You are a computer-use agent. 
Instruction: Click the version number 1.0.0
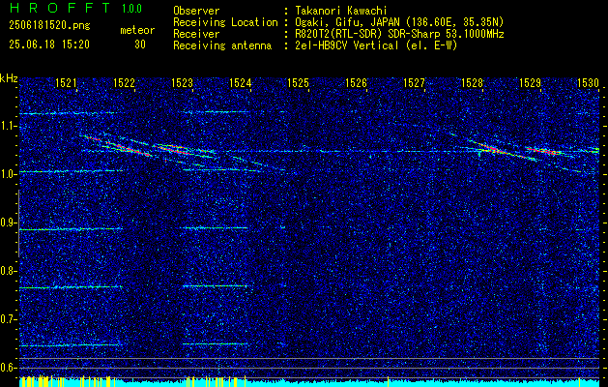(x=131, y=8)
